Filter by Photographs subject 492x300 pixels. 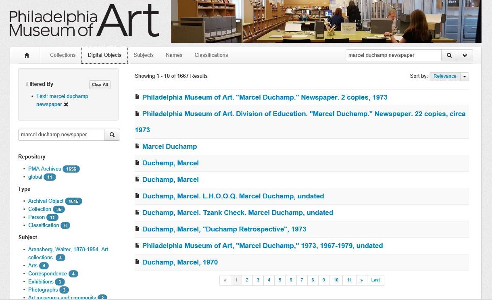coord(43,290)
